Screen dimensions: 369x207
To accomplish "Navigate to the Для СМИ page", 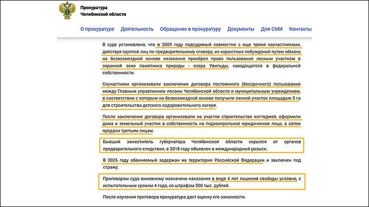I will tap(272, 29).
